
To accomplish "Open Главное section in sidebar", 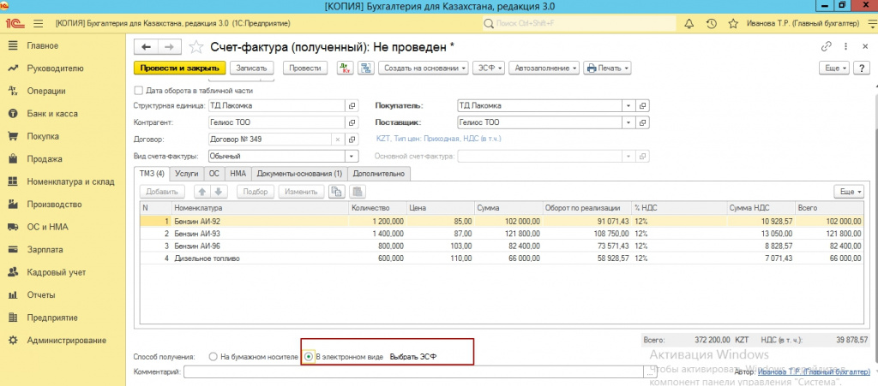I will [43, 46].
